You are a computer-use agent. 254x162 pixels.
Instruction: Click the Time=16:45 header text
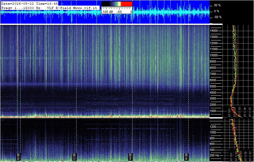tap(47, 4)
